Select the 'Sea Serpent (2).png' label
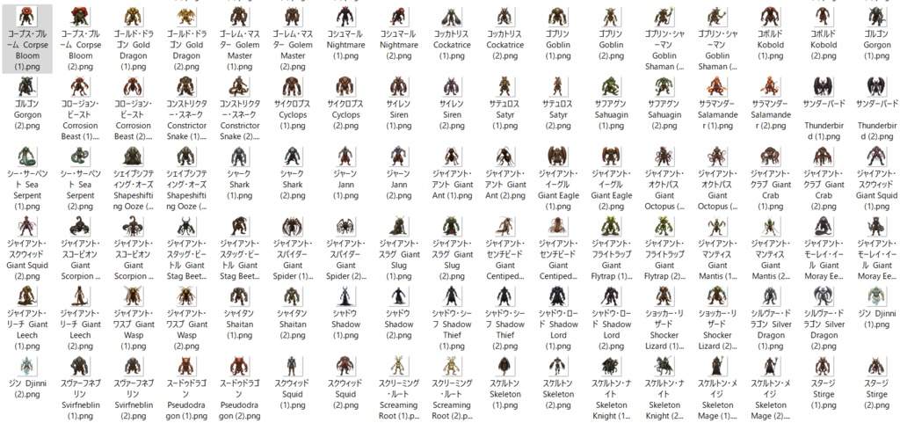Viewport: 900px width, 423px height. (80, 190)
